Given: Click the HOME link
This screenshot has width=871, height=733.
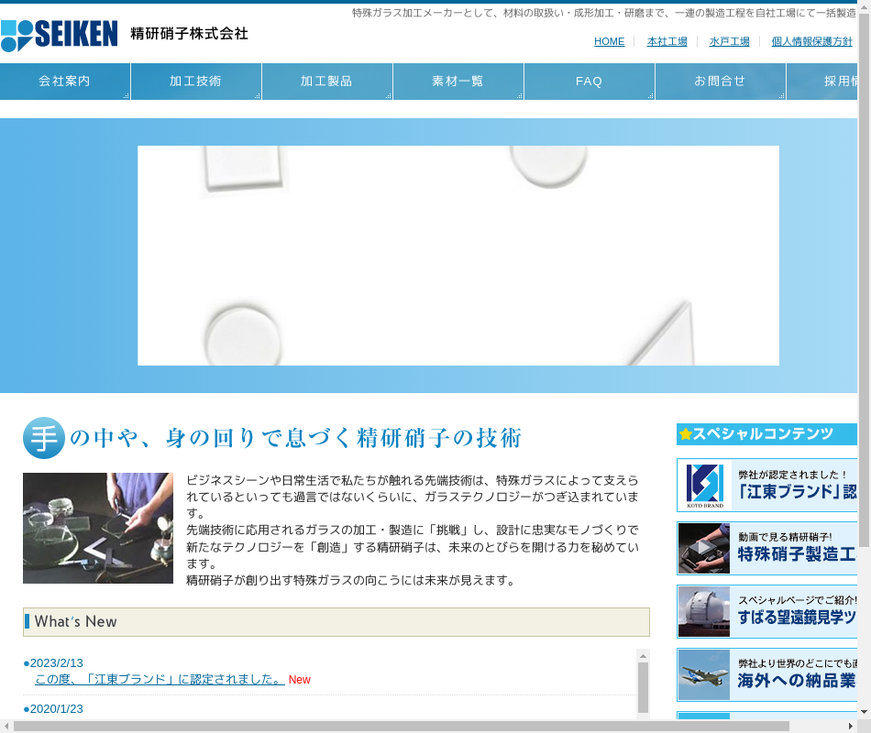Looking at the screenshot, I should click(x=609, y=42).
